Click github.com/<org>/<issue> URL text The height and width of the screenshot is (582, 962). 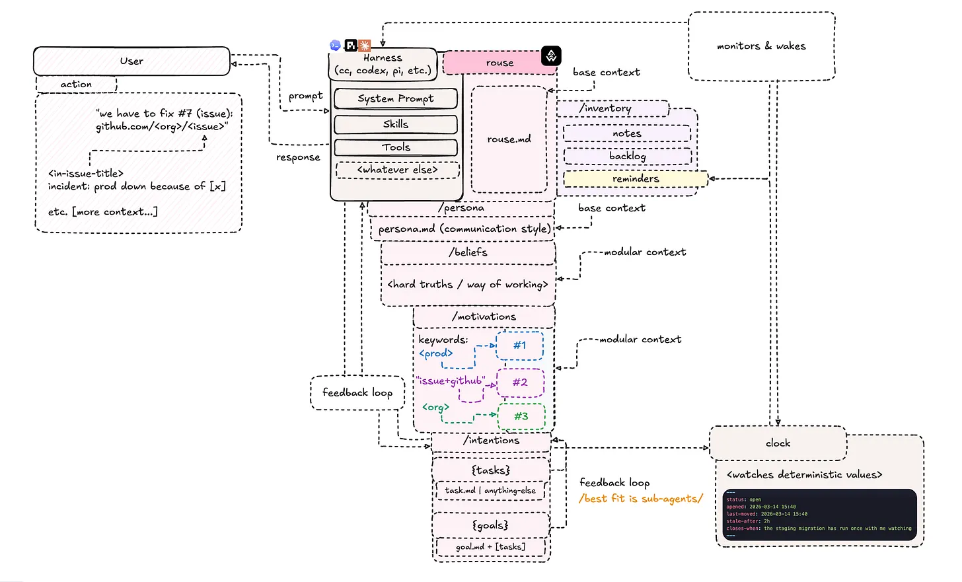pyautogui.click(x=162, y=127)
